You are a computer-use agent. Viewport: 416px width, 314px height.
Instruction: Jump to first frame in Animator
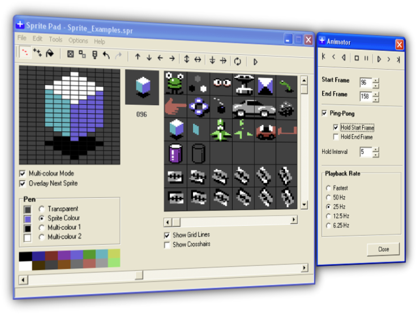pyautogui.click(x=323, y=56)
